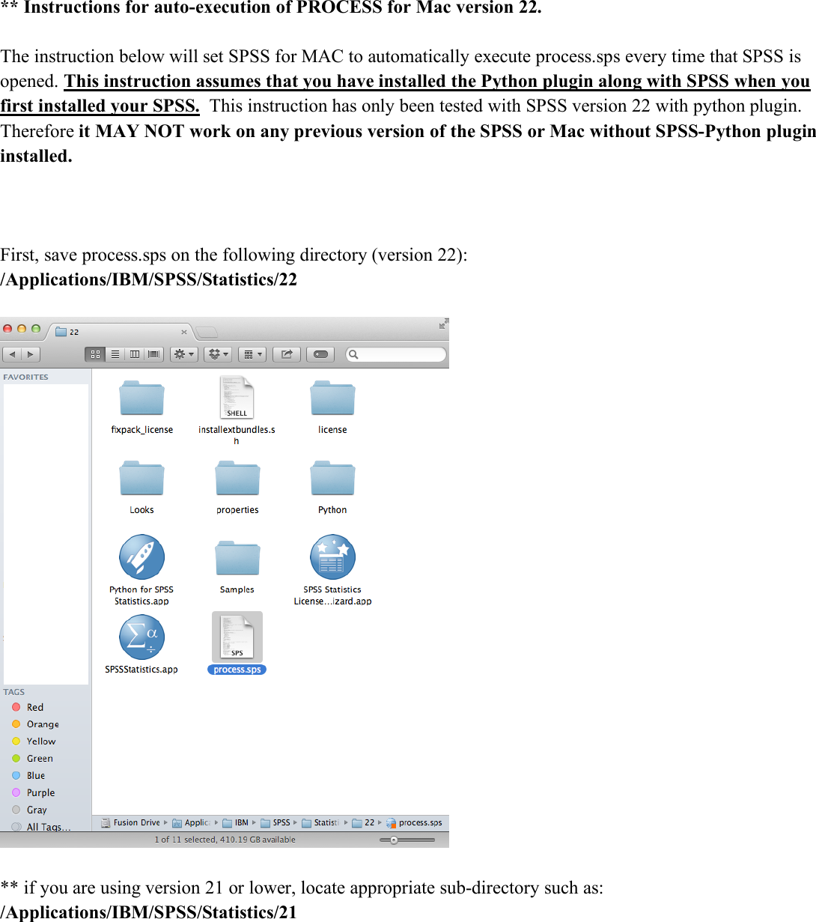Select SPSS Statistics License wizard app icon
816x922 pixels.
tap(332, 556)
